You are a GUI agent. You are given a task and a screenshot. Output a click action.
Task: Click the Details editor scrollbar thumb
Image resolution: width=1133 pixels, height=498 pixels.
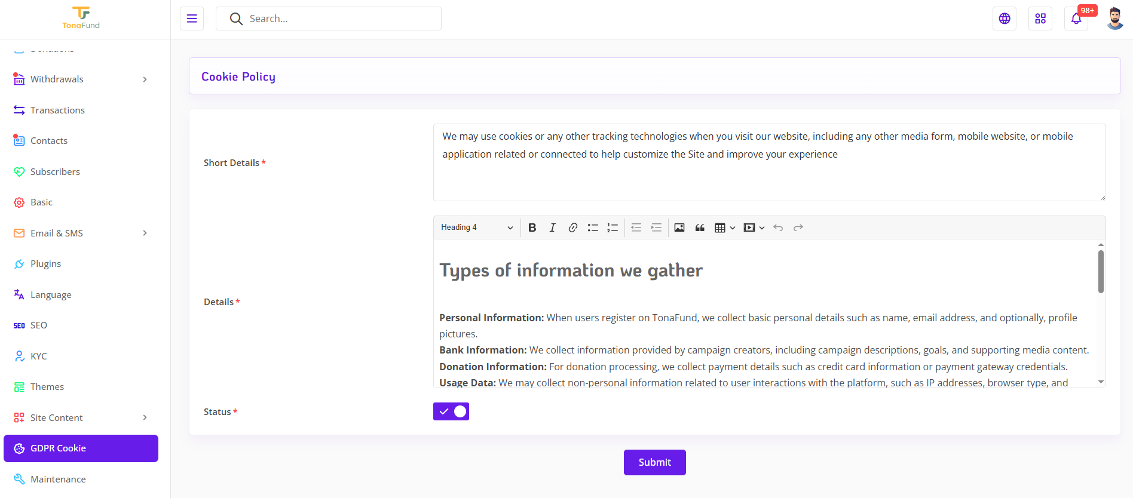[1101, 272]
